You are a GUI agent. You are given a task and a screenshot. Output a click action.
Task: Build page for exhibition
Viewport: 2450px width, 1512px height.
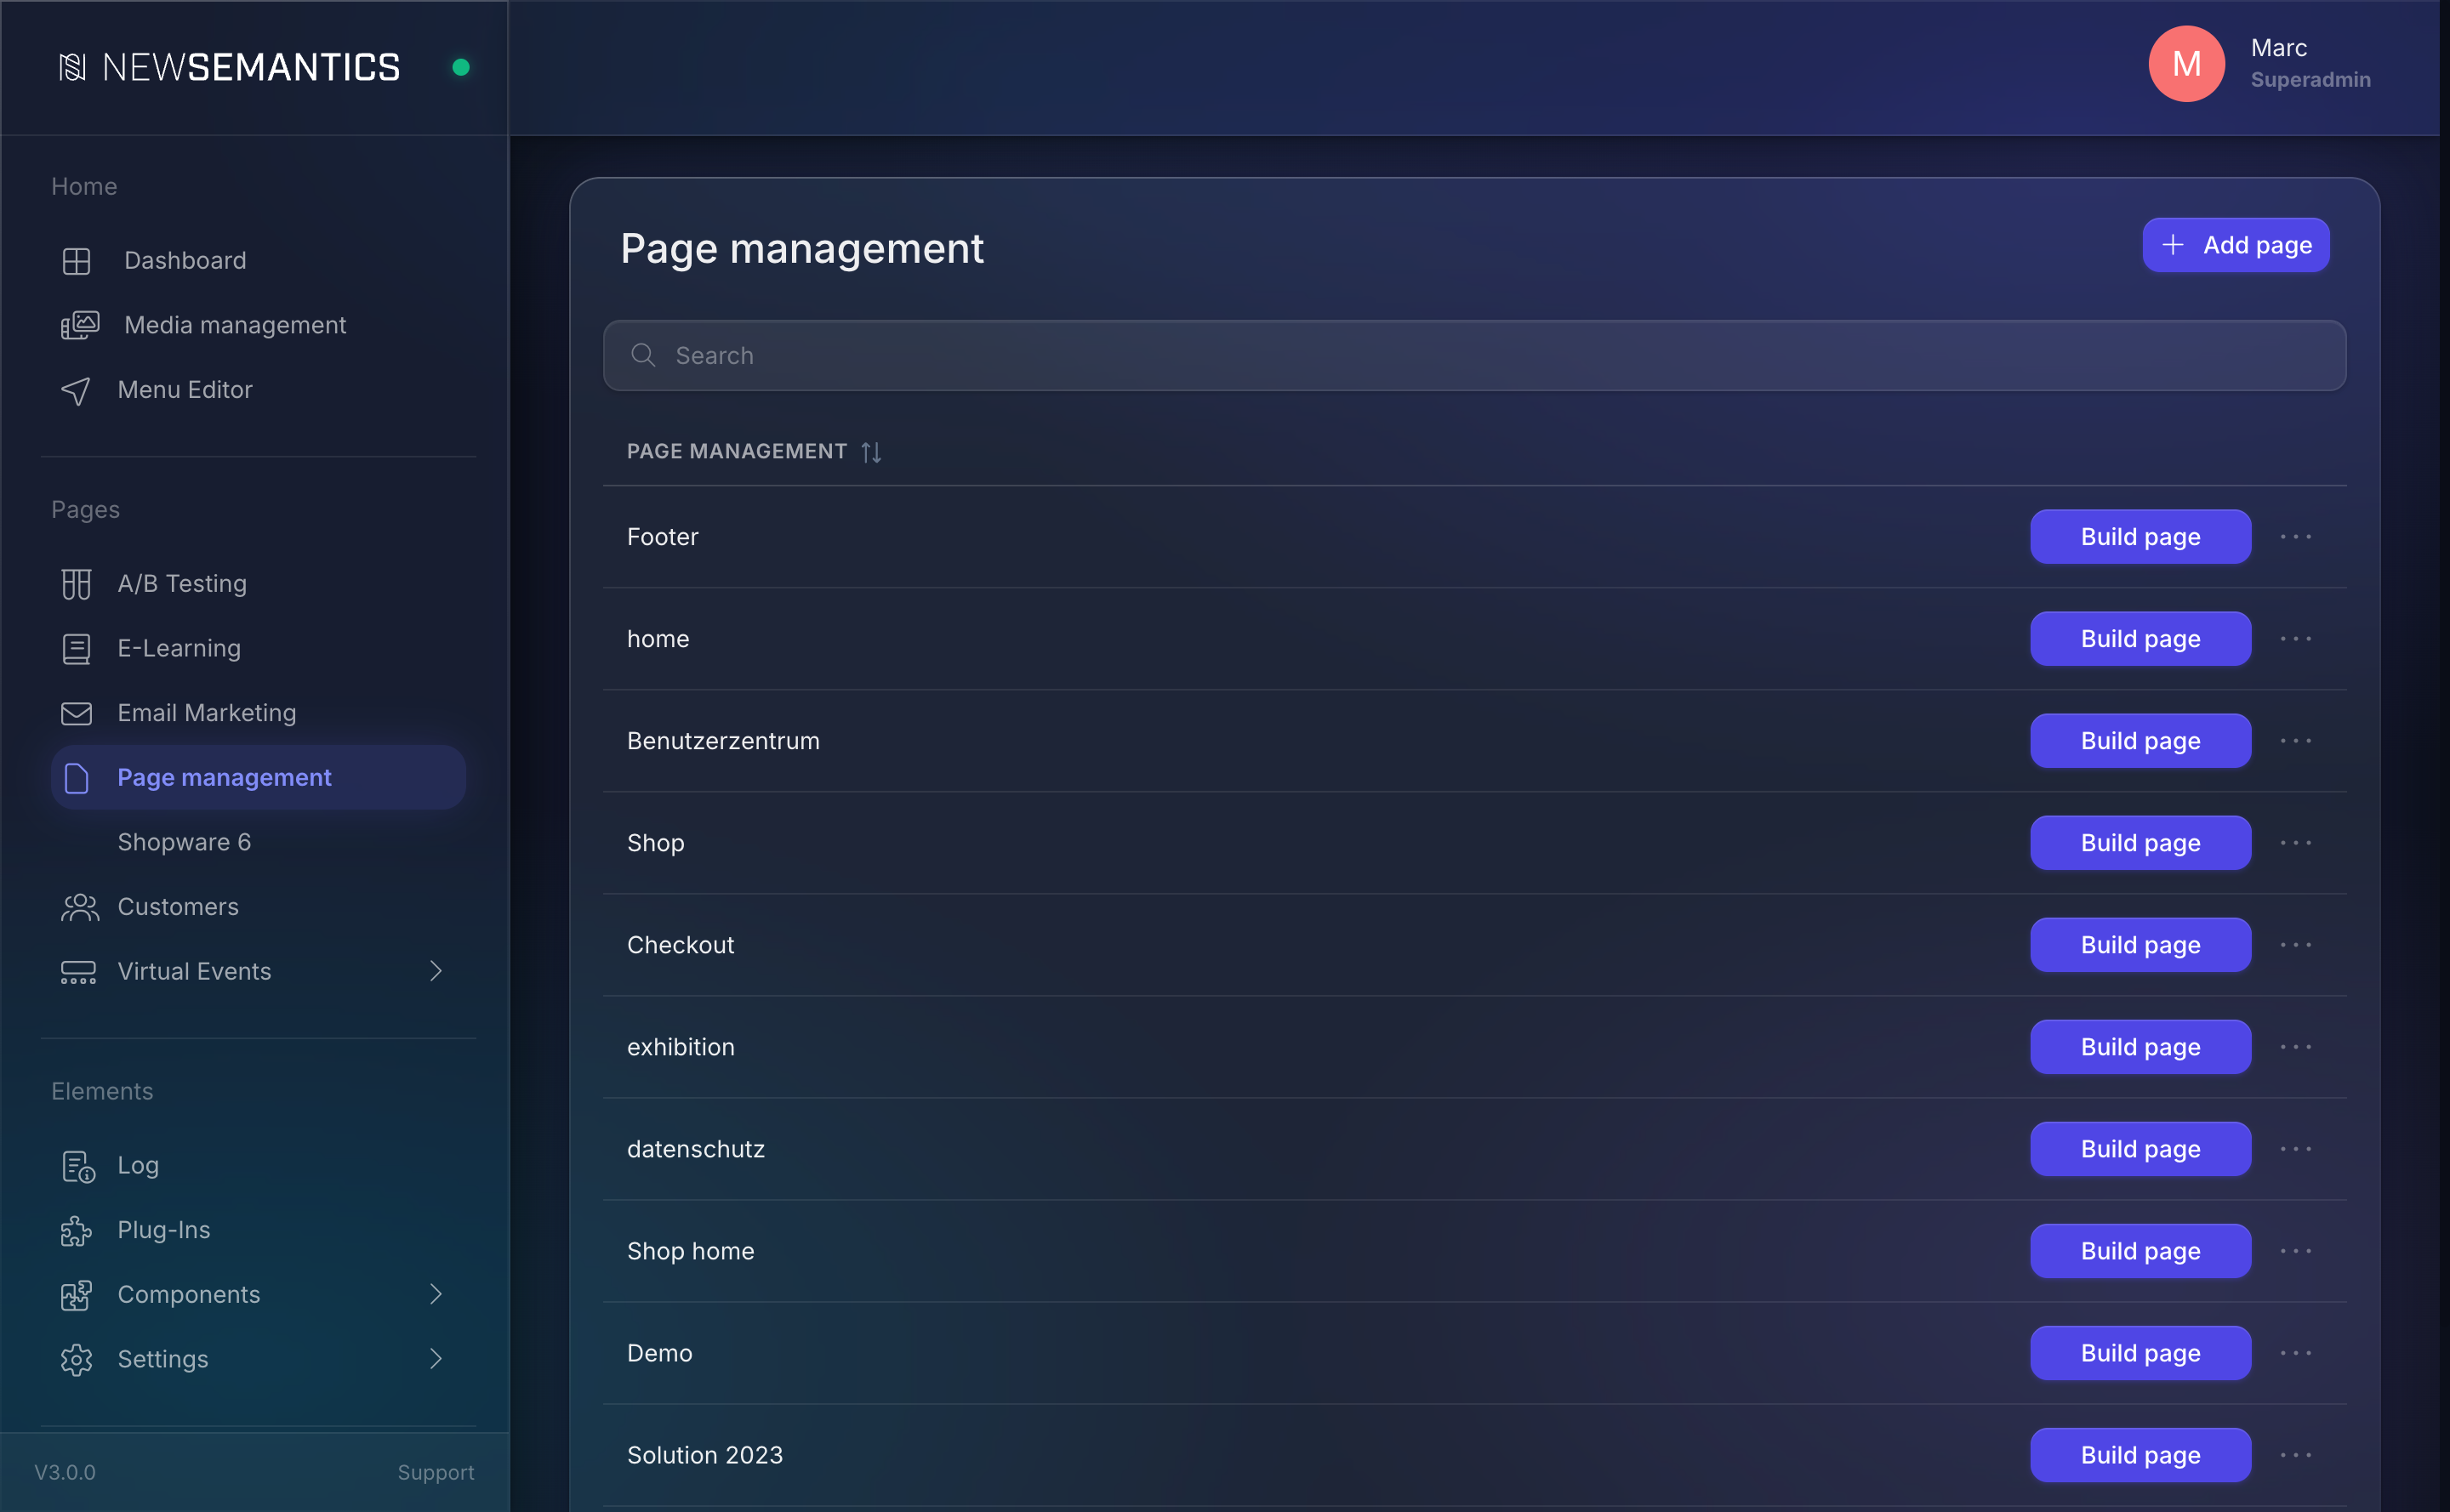tap(2141, 1047)
